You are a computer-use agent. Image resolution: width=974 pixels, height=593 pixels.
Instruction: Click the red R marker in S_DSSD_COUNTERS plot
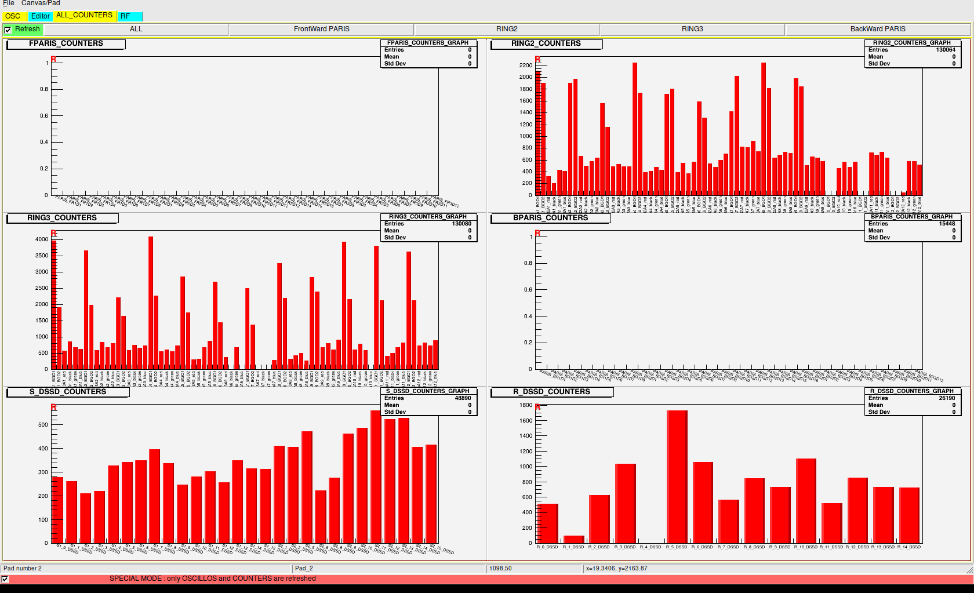[x=53, y=408]
